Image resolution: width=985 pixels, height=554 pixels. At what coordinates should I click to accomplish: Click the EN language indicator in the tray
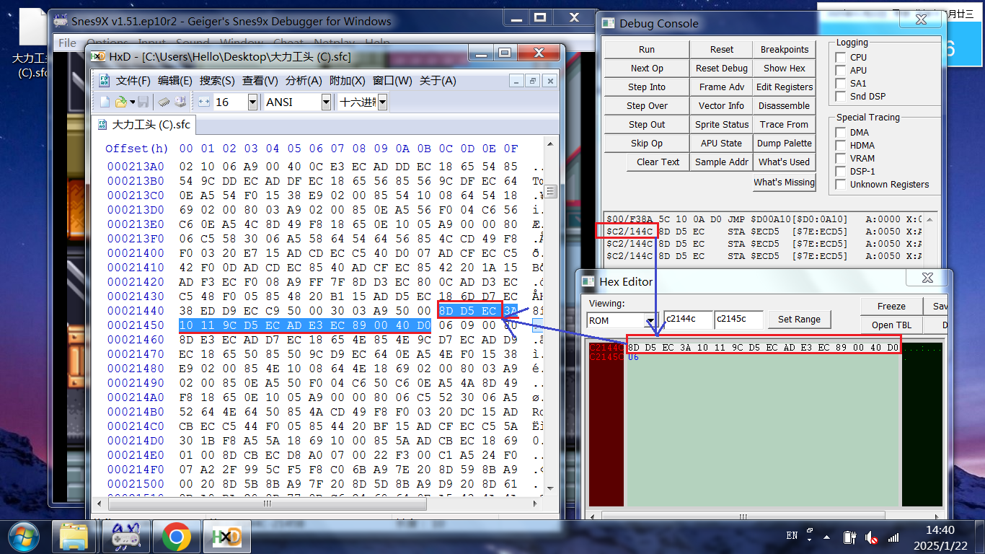pos(792,536)
